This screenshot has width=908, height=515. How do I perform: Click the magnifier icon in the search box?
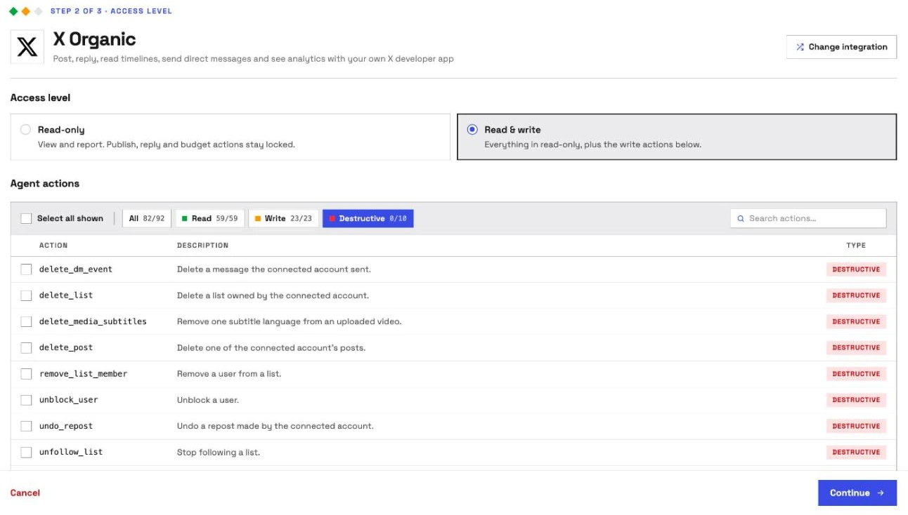coord(741,219)
